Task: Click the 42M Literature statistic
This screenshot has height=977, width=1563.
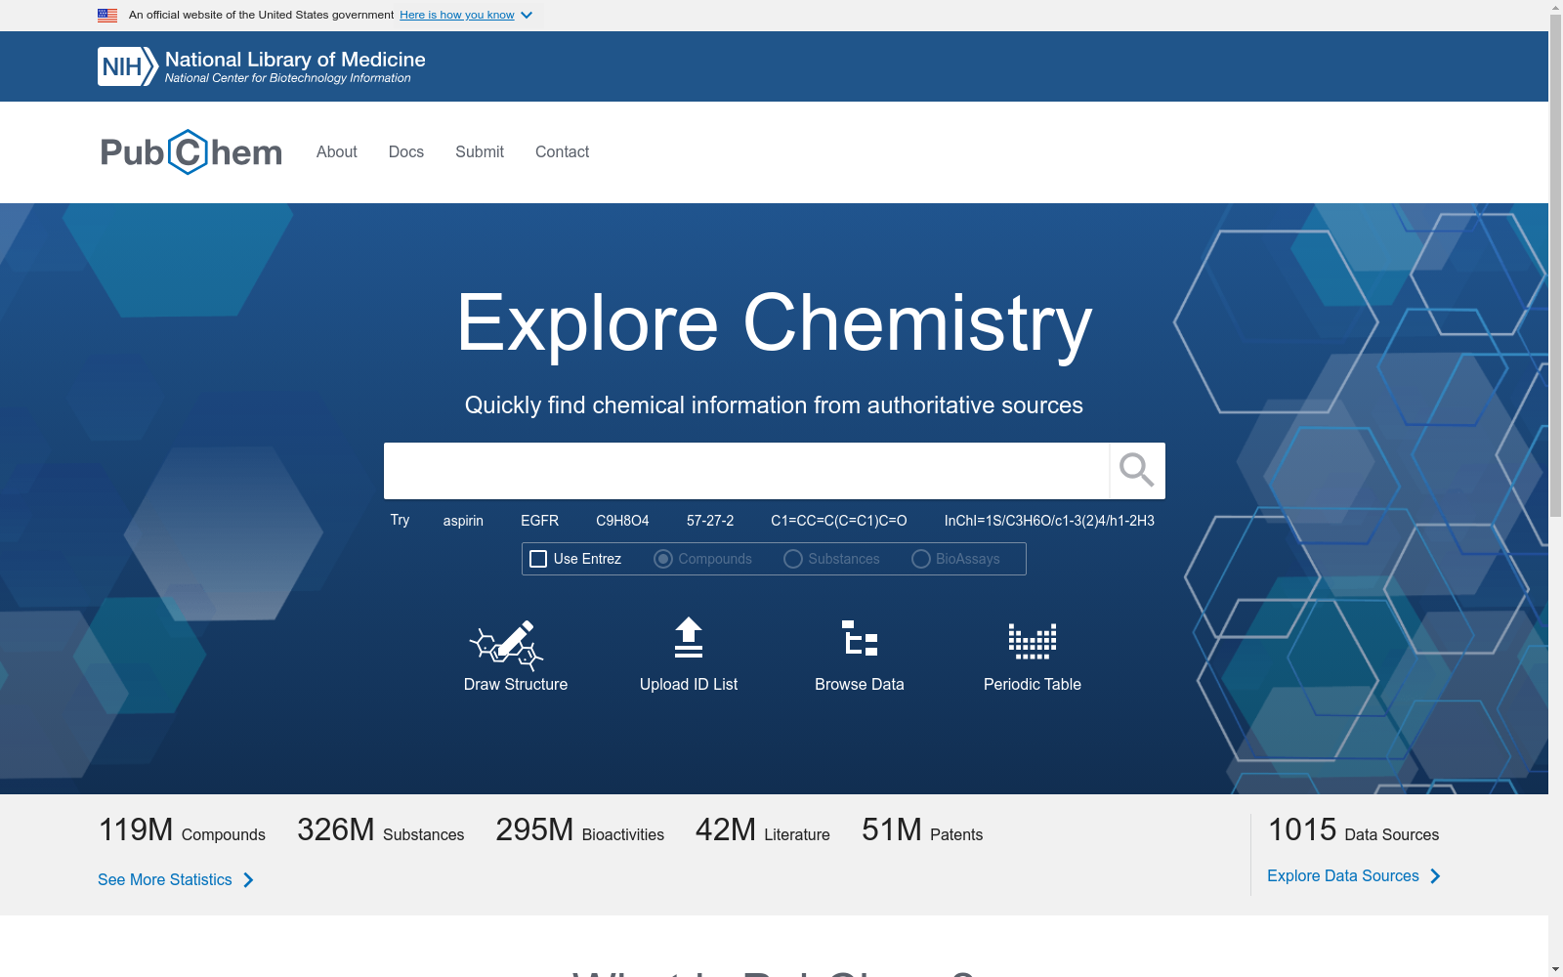Action: pos(763,830)
